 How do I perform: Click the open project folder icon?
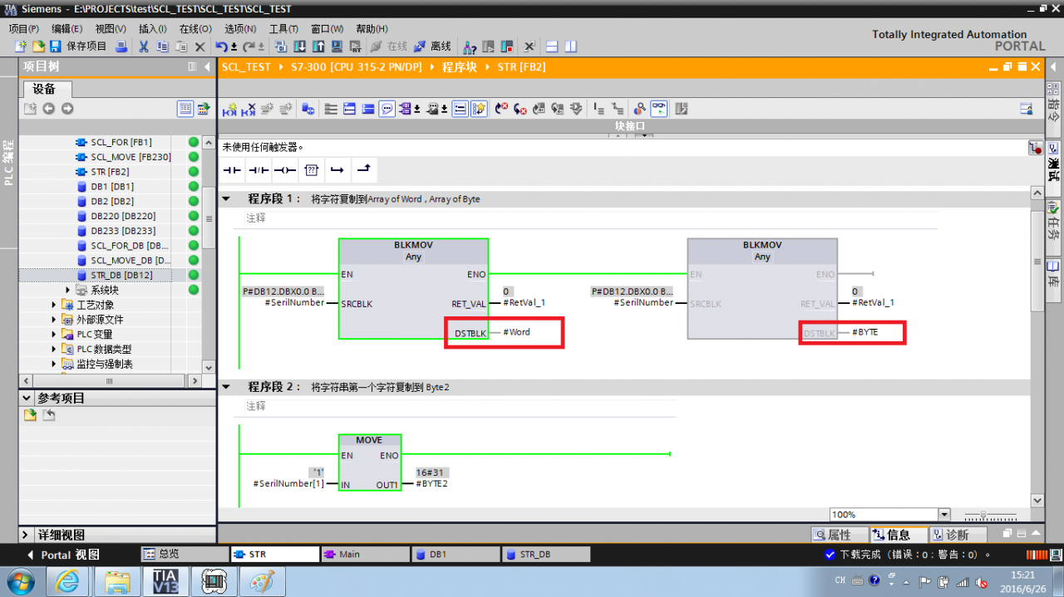[38, 46]
